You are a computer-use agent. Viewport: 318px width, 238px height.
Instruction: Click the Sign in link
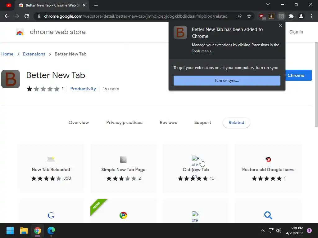pos(296,32)
